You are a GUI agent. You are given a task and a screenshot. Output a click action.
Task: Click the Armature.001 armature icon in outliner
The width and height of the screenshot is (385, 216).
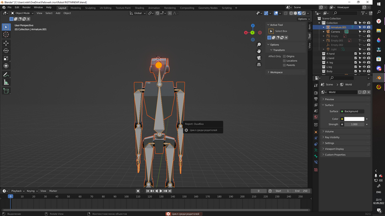coord(328,27)
